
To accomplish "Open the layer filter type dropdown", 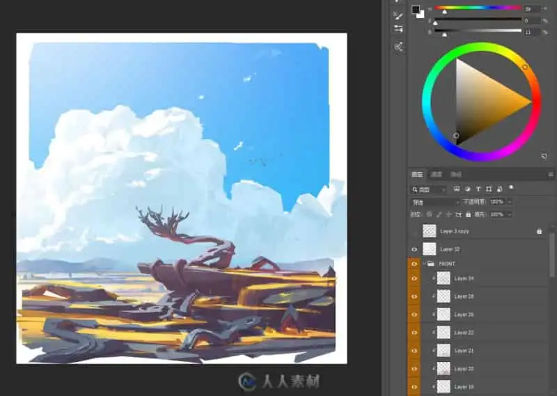I will [x=429, y=190].
